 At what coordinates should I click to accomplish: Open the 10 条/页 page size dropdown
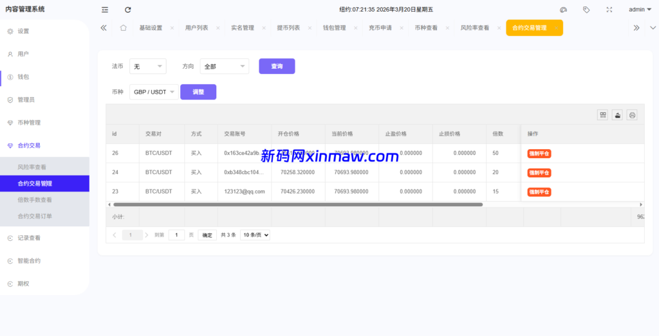255,235
